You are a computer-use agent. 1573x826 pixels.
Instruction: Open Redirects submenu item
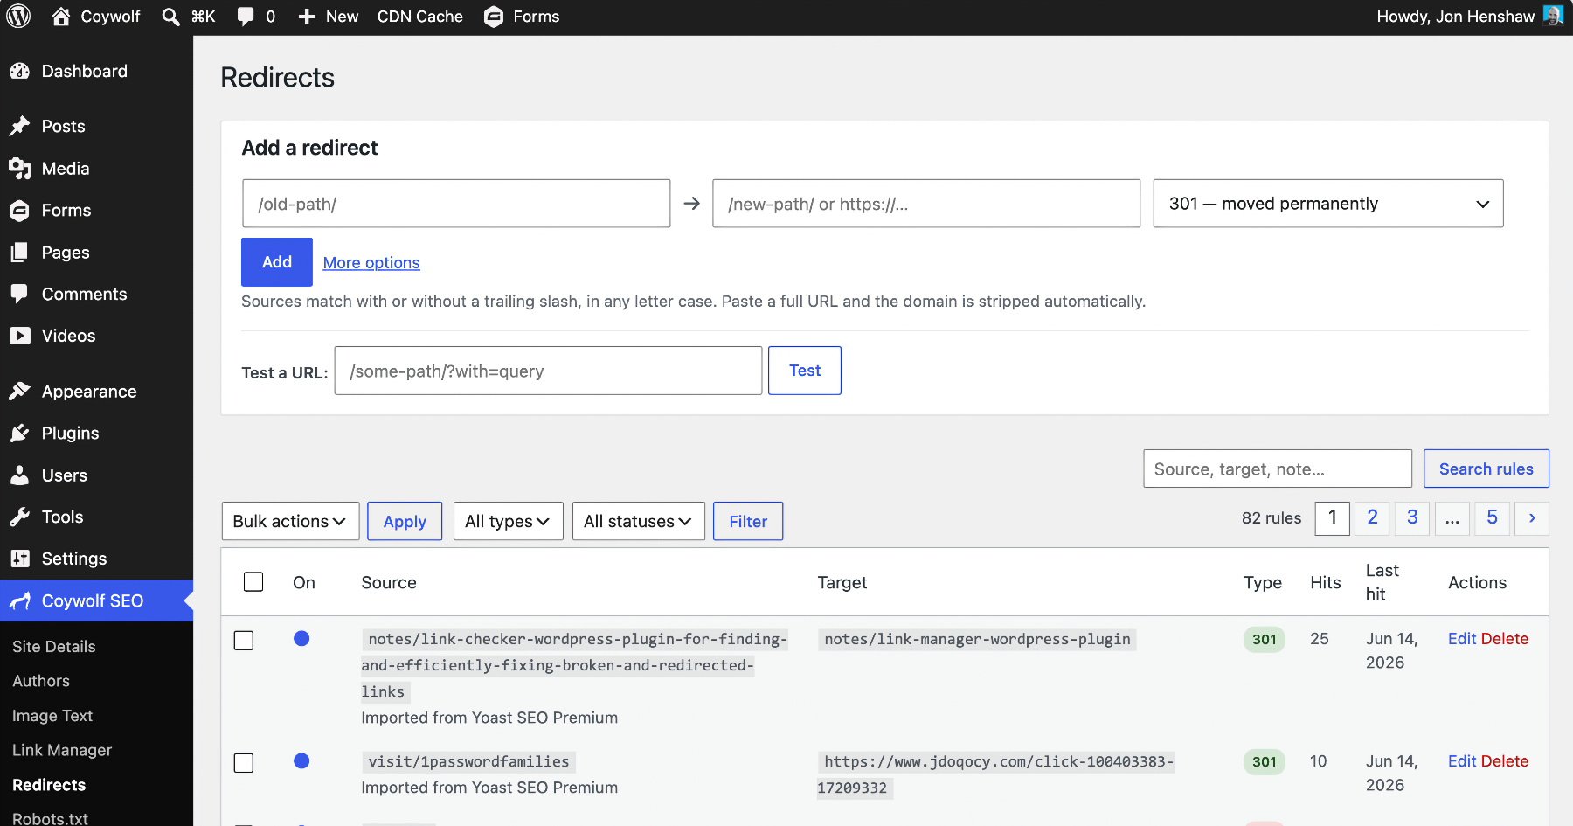coord(49,785)
